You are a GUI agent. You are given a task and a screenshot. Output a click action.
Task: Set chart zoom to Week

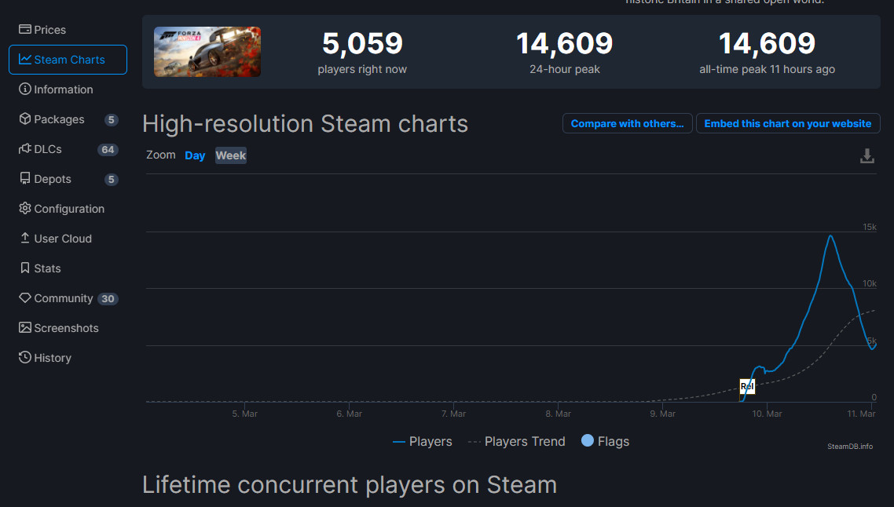click(231, 155)
